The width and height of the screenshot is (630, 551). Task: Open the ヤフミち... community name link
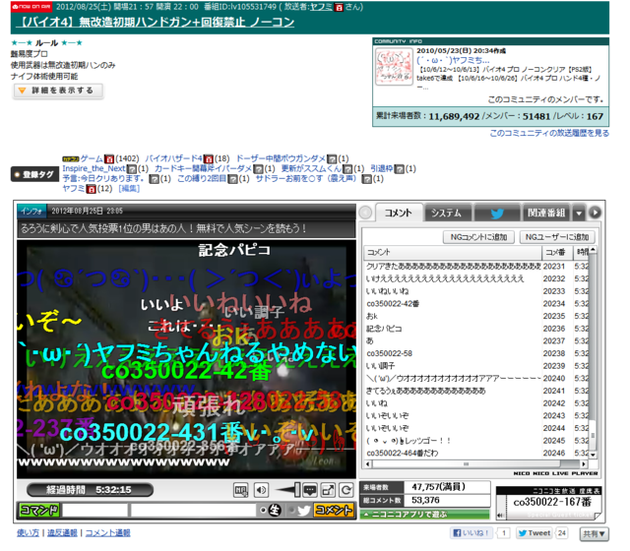(x=453, y=60)
